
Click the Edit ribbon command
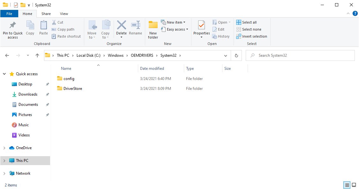pyautogui.click(x=218, y=29)
